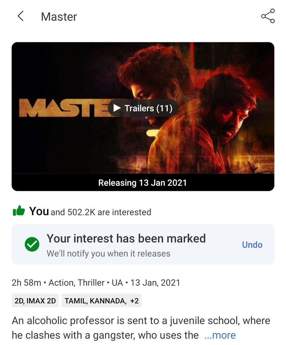Tap the green checkmark circle icon
286x345 pixels.
coord(32,245)
